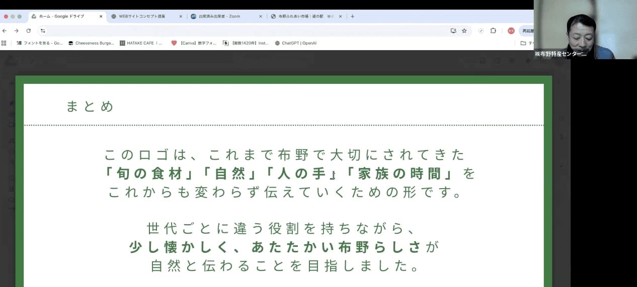Open the red Chrome profile avatar
This screenshot has width=637, height=287.
pyautogui.click(x=511, y=31)
